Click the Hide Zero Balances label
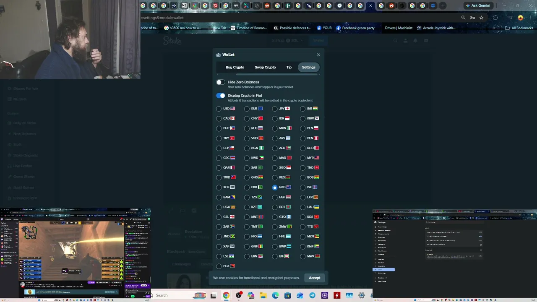Image resolution: width=537 pixels, height=302 pixels. click(x=243, y=82)
